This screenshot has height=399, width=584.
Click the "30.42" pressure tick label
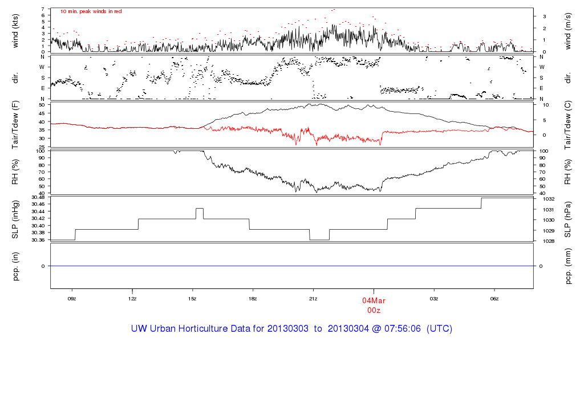pyautogui.click(x=38, y=218)
